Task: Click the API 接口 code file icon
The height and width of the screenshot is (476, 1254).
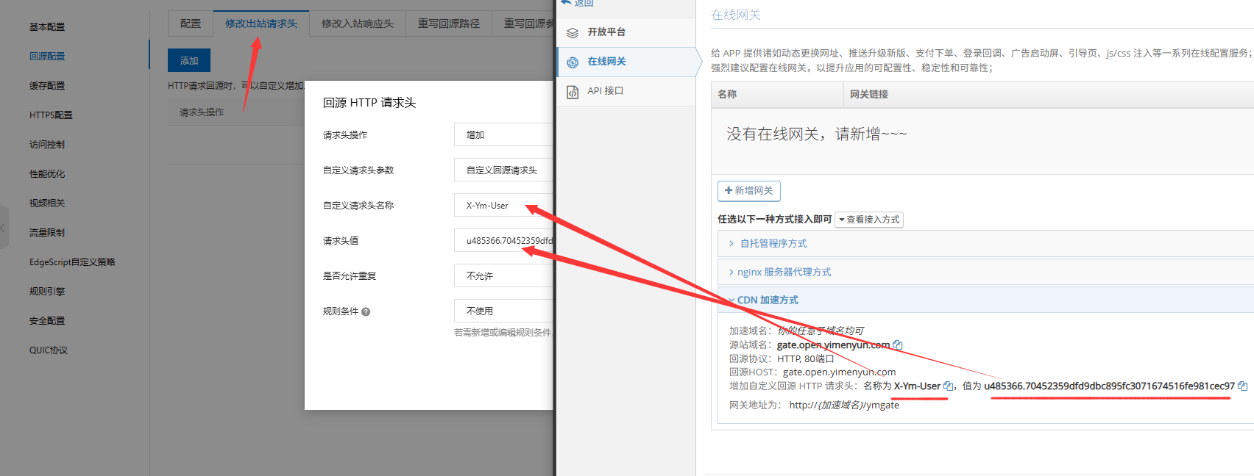Action: pos(573,92)
